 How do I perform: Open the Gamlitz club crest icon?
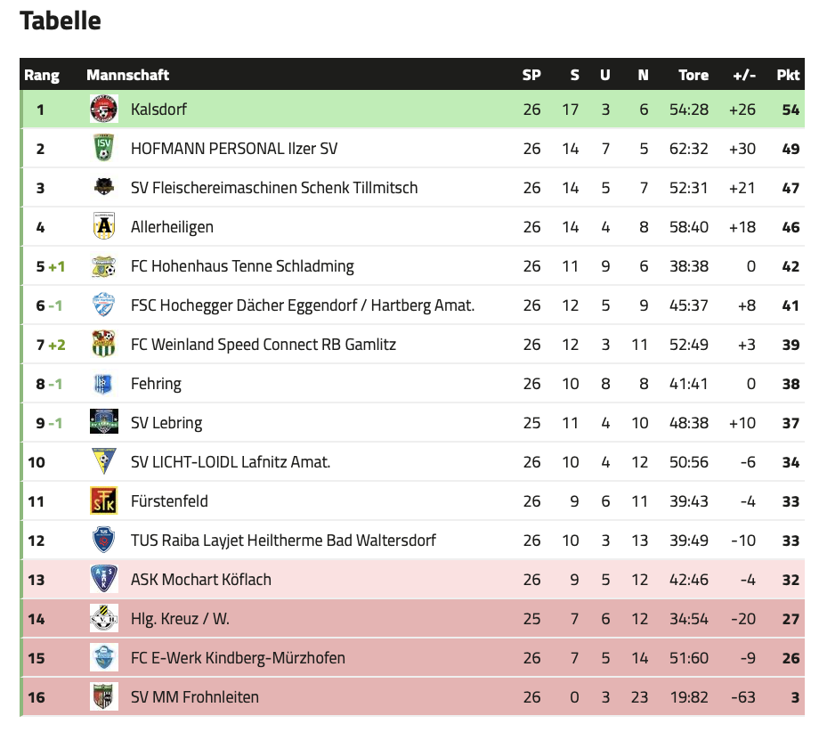(104, 345)
